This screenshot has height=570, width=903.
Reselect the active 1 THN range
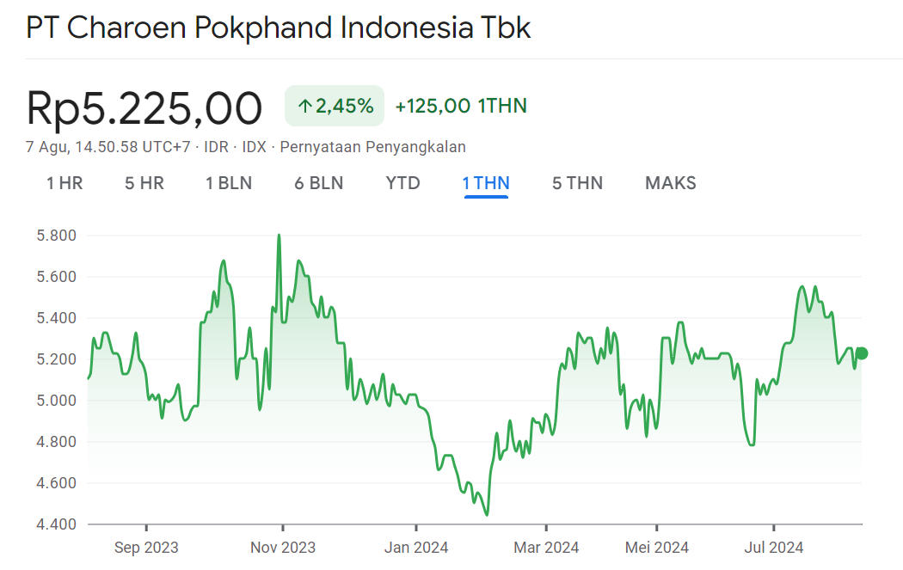[486, 182]
